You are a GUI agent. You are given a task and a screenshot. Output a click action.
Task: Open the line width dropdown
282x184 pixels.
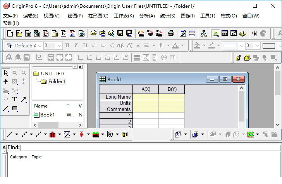[257, 46]
